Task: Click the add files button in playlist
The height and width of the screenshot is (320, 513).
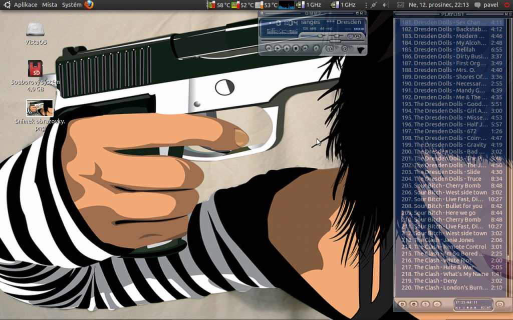Action: [x=402, y=304]
